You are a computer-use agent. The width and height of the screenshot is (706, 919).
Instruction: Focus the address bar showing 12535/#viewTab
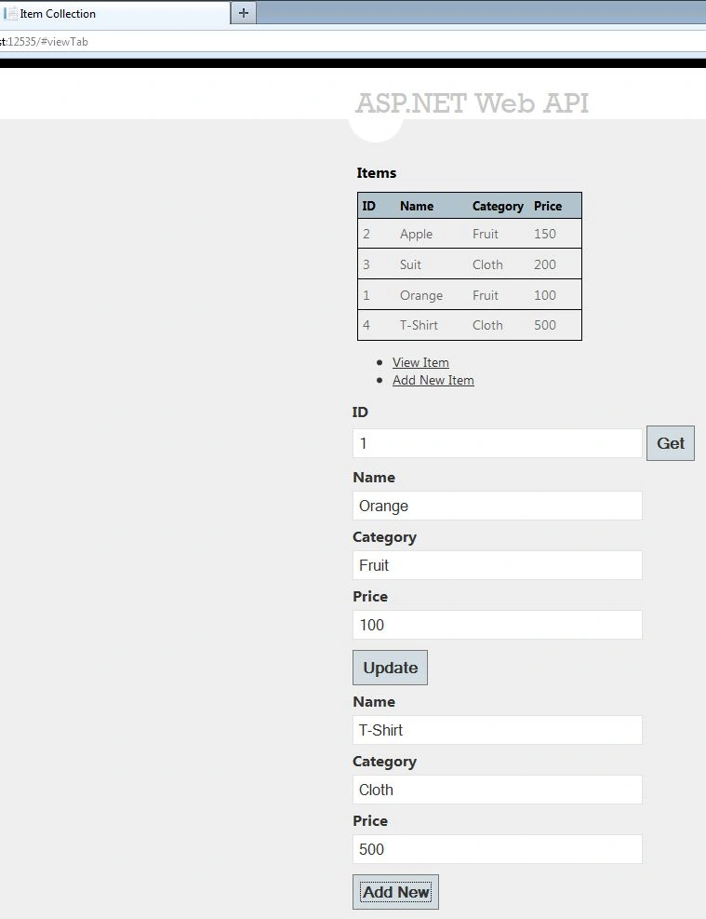pyautogui.click(x=352, y=42)
